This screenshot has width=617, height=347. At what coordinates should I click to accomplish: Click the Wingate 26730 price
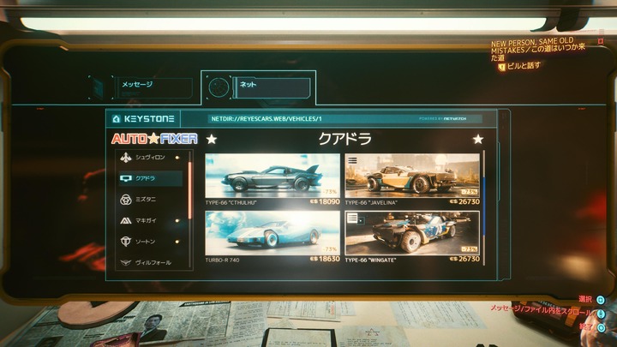point(464,259)
